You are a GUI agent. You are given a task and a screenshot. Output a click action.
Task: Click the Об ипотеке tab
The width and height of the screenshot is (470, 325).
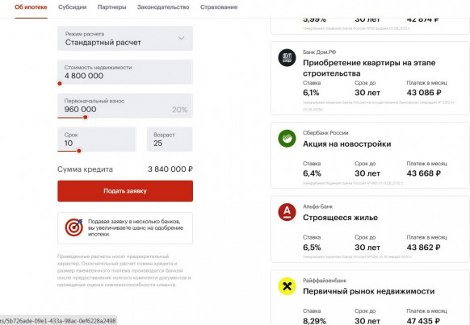click(31, 7)
